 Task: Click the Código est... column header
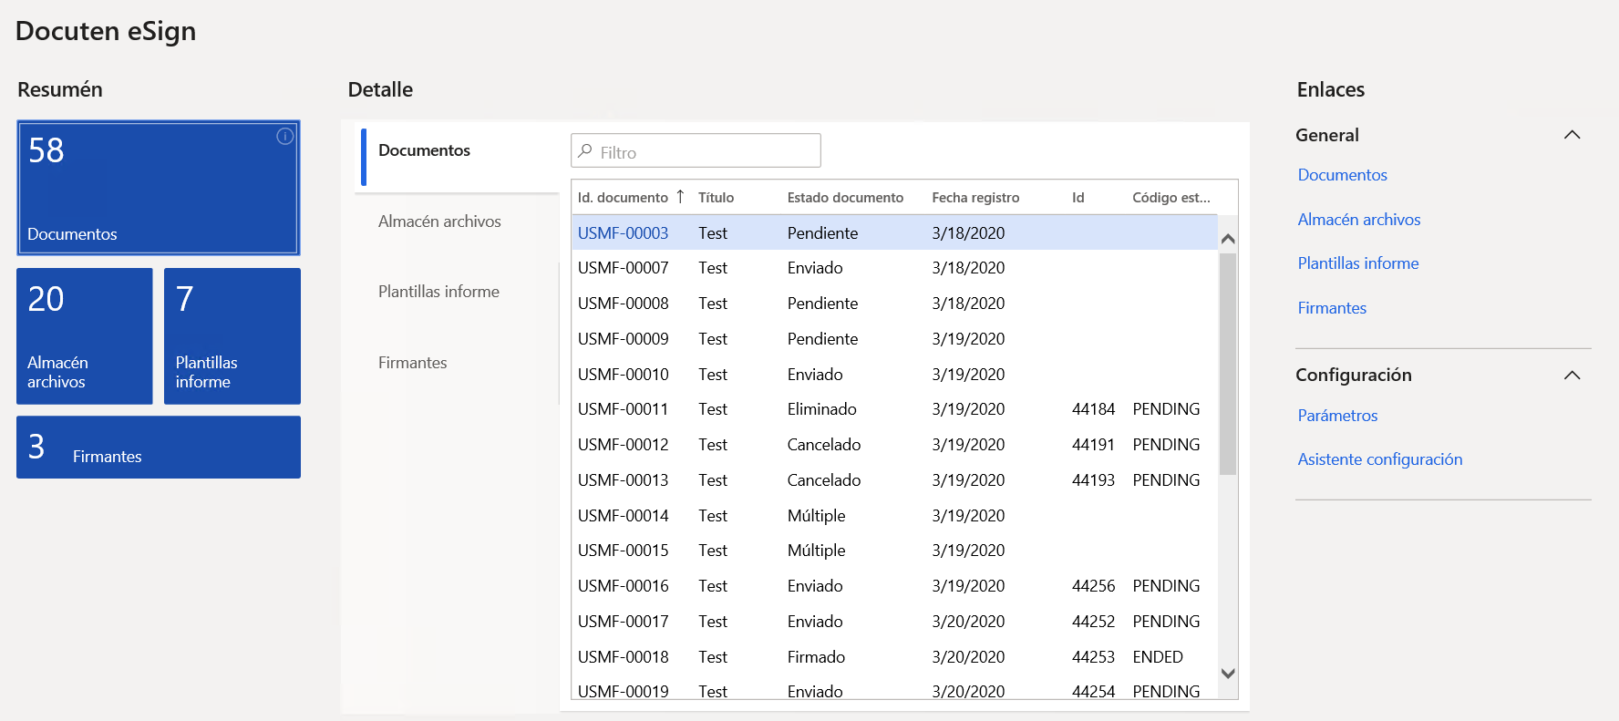(x=1171, y=197)
